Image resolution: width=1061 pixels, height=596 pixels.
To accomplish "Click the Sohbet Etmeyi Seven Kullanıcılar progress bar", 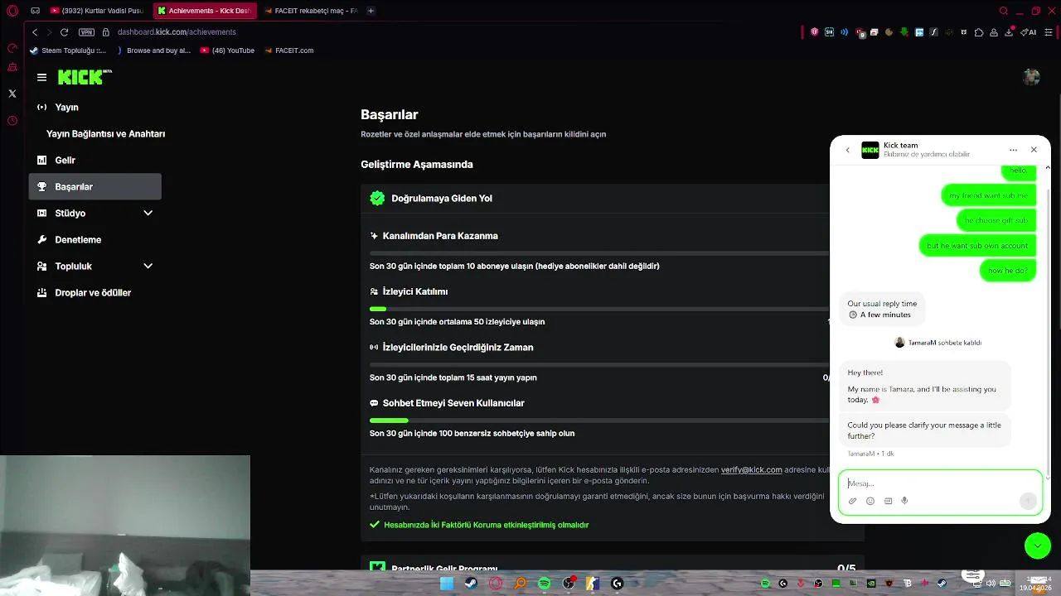I will pyautogui.click(x=598, y=421).
